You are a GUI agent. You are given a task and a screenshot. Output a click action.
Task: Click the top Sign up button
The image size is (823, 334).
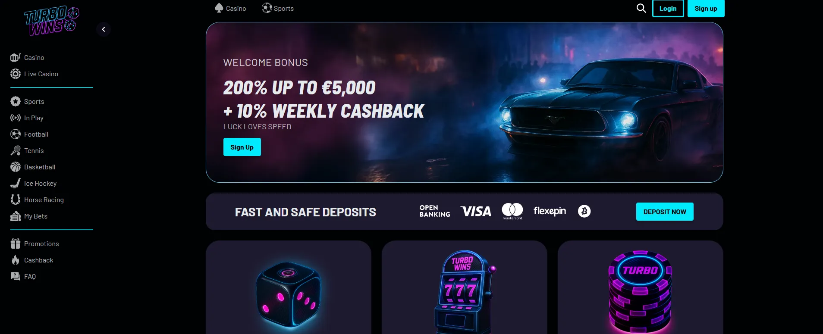(x=706, y=9)
